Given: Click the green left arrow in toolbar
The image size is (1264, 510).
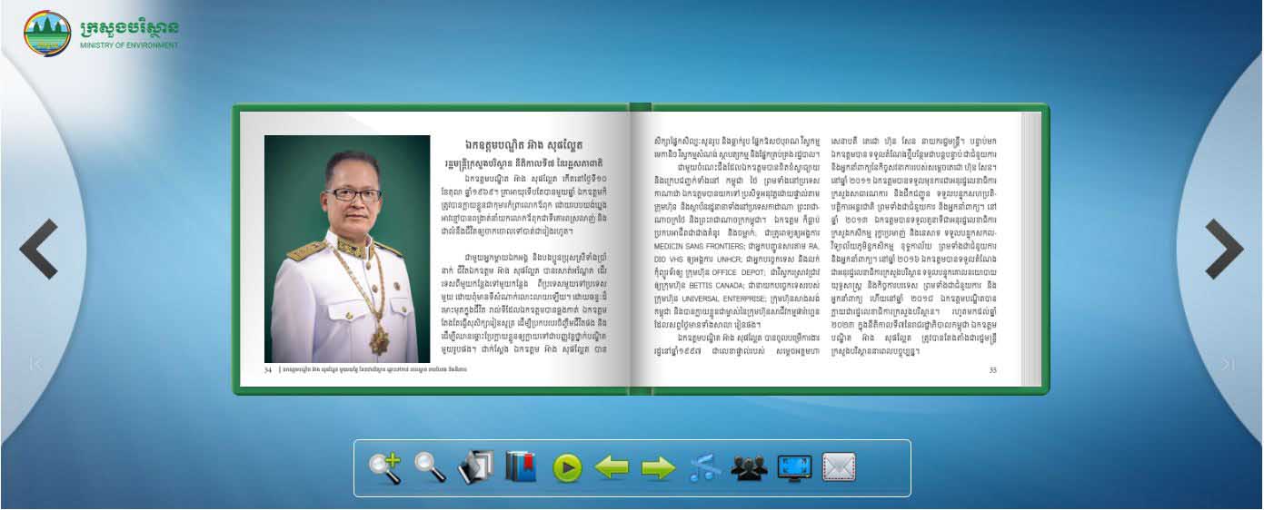Looking at the screenshot, I should 612,468.
